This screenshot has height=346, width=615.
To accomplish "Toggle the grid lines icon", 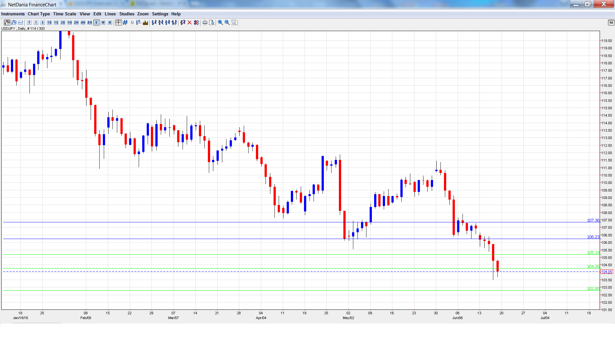I will [125, 22].
